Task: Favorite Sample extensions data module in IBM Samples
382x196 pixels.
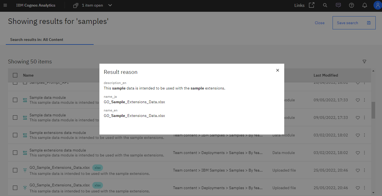Action: tap(358, 135)
